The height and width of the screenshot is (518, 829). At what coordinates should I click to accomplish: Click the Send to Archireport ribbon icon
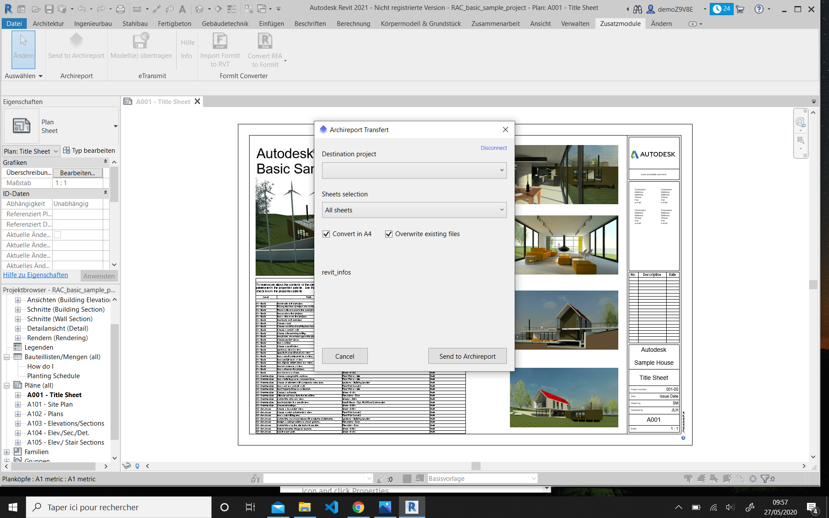[76, 41]
